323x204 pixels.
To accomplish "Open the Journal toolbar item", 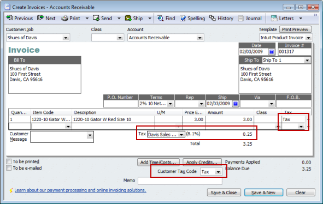I will coord(250,19).
